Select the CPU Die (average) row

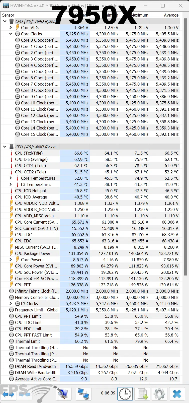point(90,159)
